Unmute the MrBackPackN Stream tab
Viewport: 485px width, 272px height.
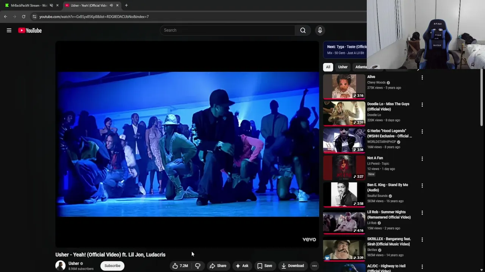pyautogui.click(x=51, y=5)
